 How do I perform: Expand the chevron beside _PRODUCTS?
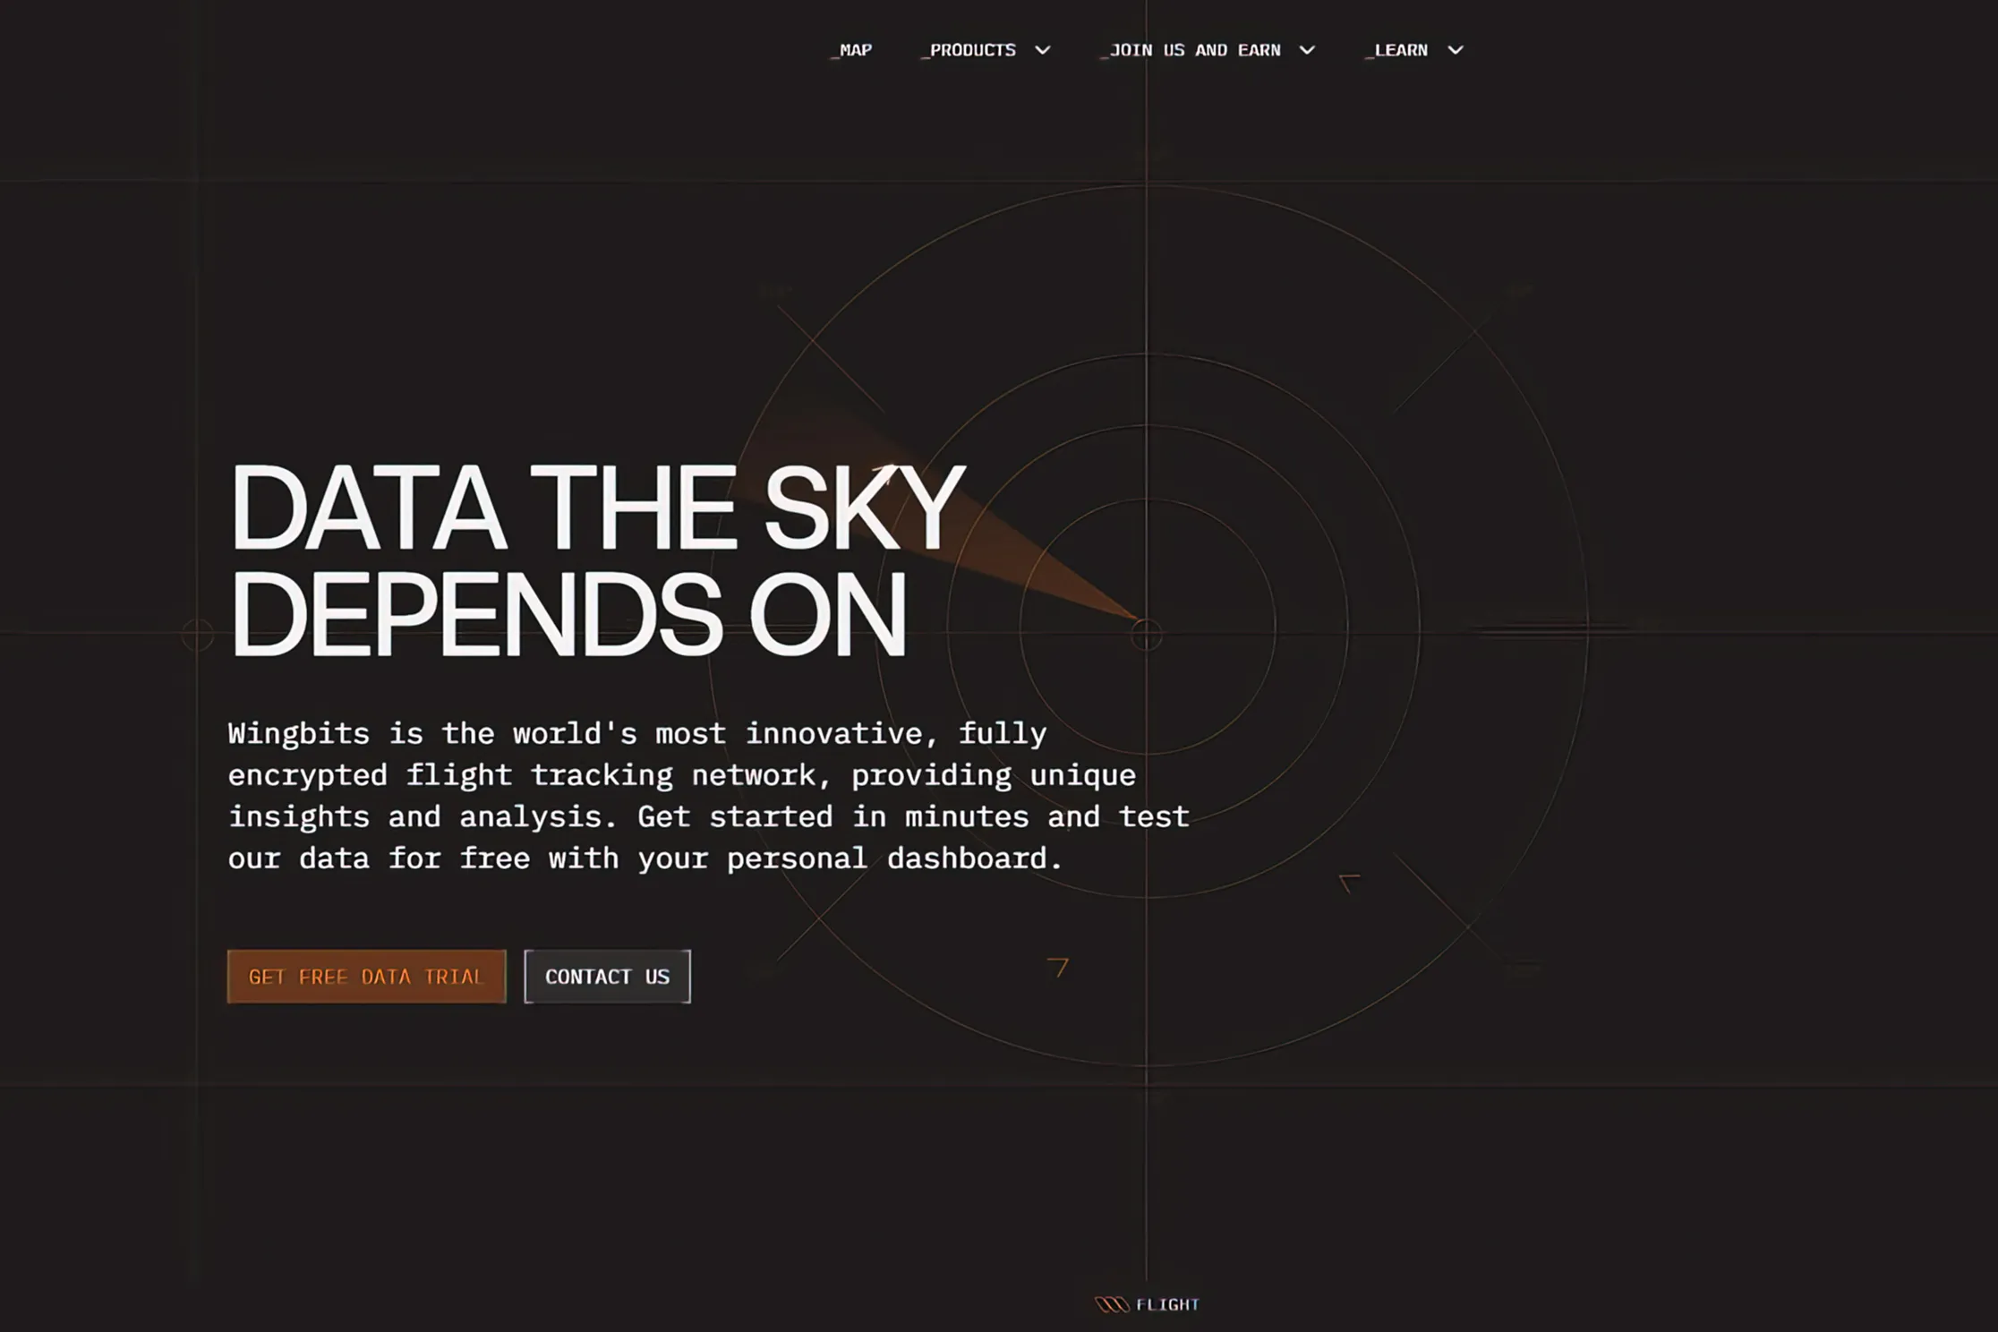tap(1042, 50)
